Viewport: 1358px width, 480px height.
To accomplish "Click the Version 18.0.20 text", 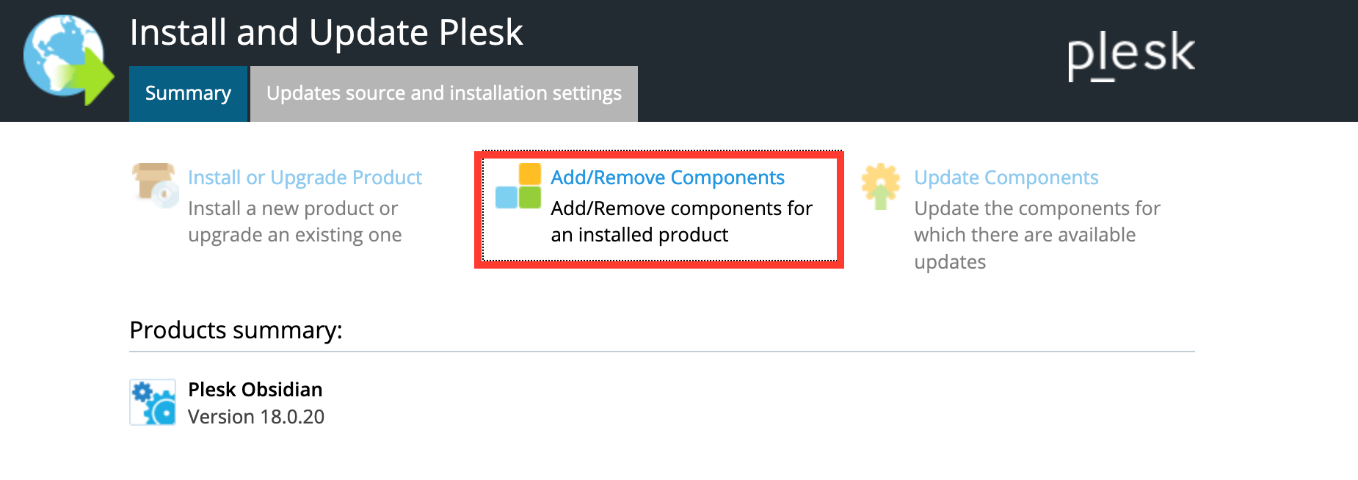I will (256, 417).
